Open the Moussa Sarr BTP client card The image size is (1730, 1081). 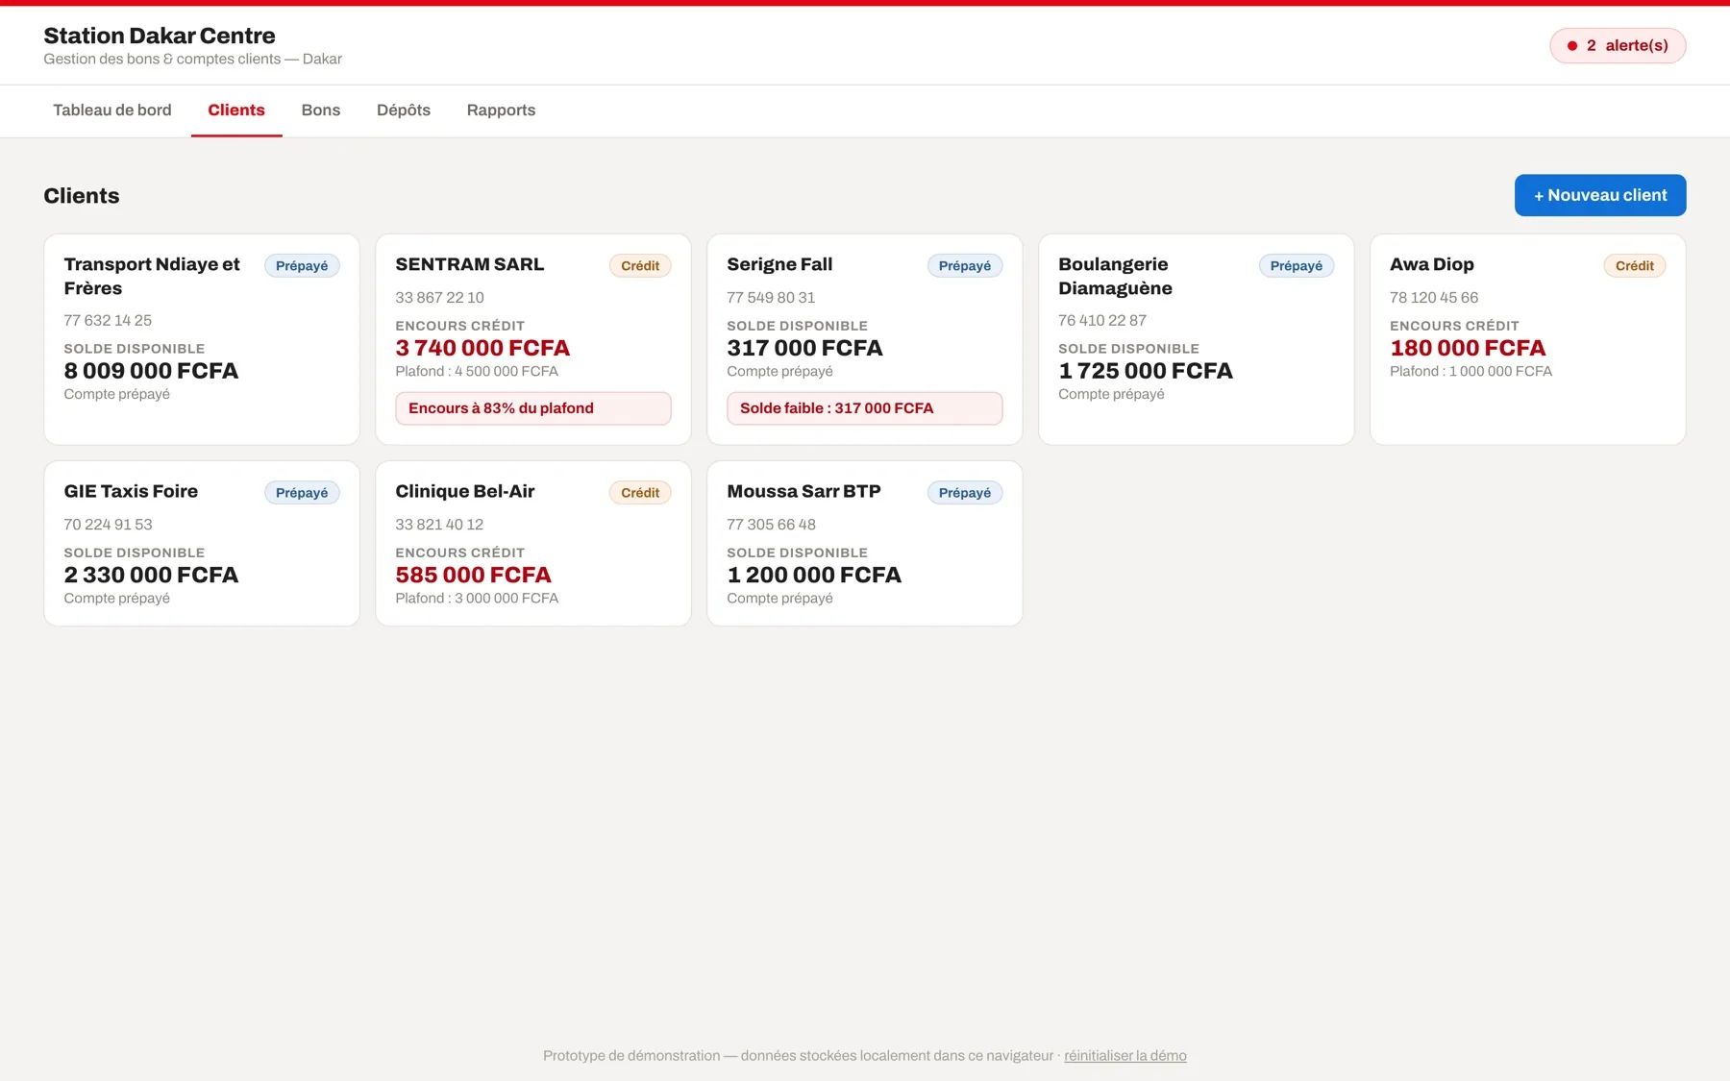[864, 544]
